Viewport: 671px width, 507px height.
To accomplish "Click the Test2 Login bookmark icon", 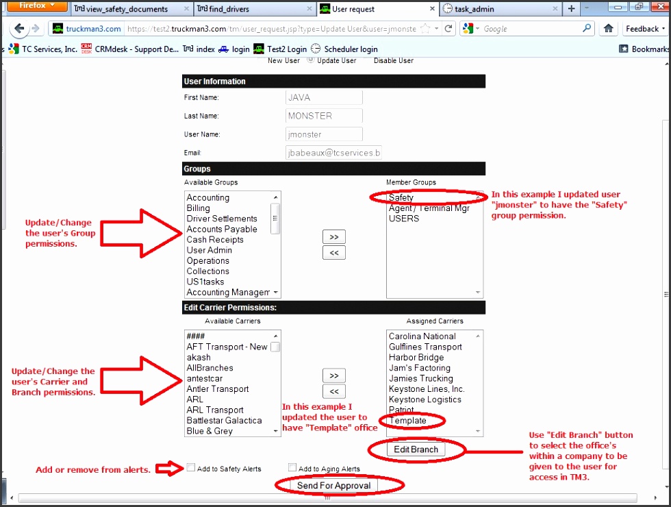I will (x=258, y=49).
